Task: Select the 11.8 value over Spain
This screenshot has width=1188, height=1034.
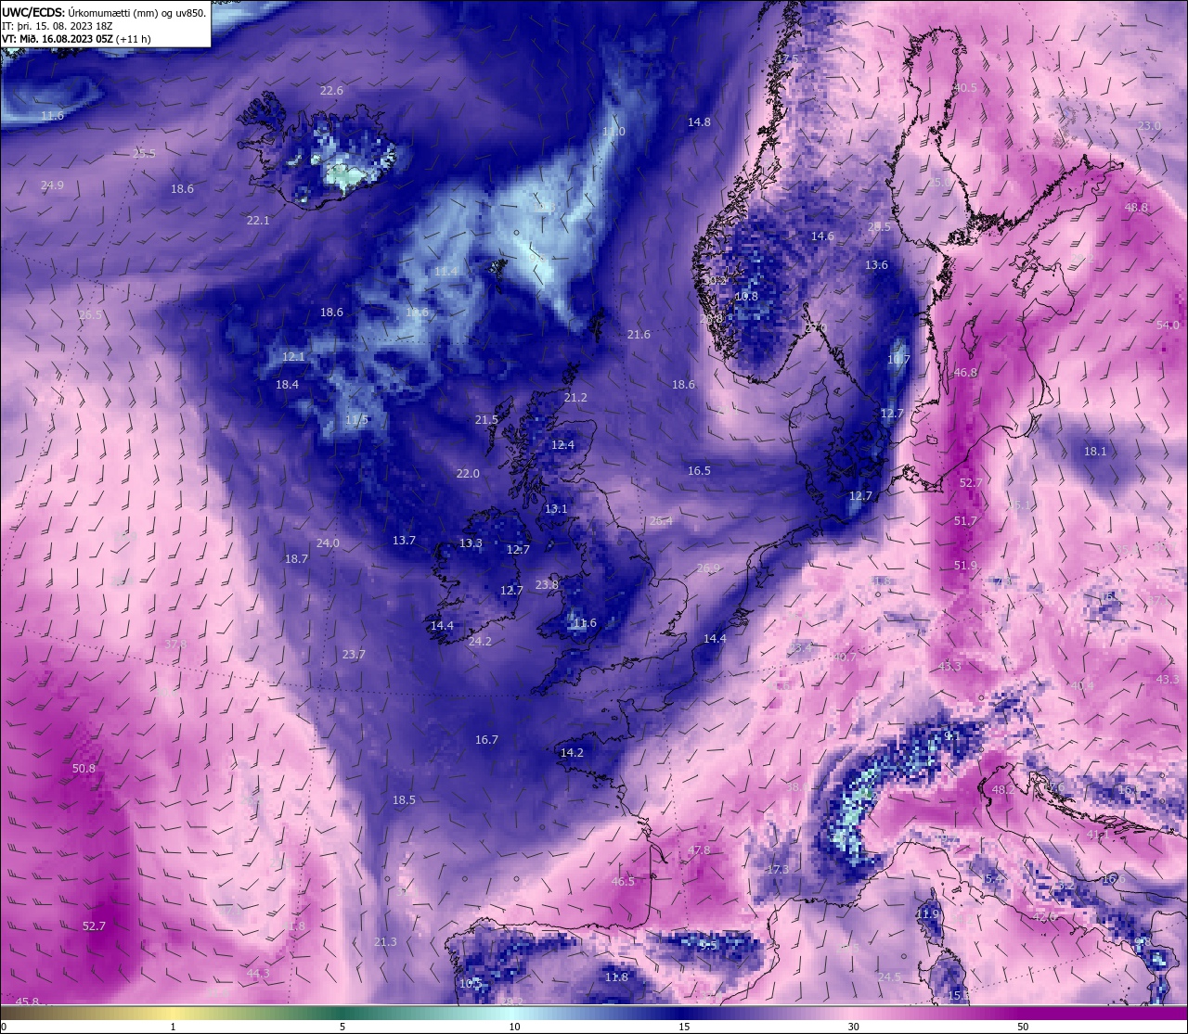Action: 616,977
